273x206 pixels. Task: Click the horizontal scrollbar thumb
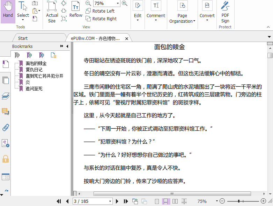point(172,194)
